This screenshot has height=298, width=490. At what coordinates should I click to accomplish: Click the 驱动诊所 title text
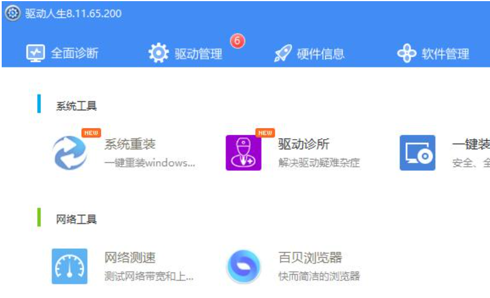pos(303,145)
